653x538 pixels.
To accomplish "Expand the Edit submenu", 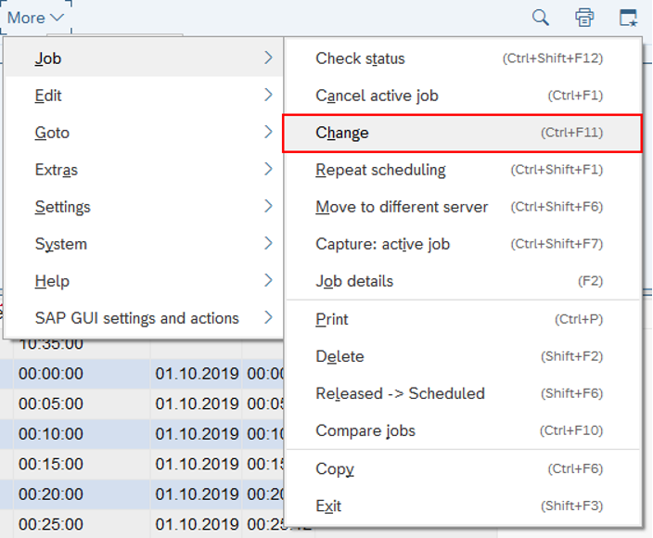I will pyautogui.click(x=144, y=96).
